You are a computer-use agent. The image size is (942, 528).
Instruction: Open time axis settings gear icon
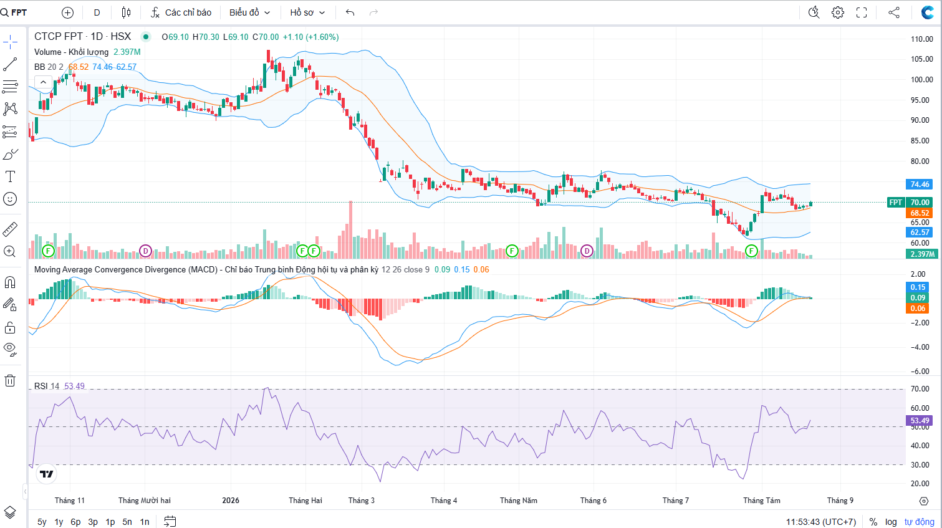pyautogui.click(x=924, y=501)
